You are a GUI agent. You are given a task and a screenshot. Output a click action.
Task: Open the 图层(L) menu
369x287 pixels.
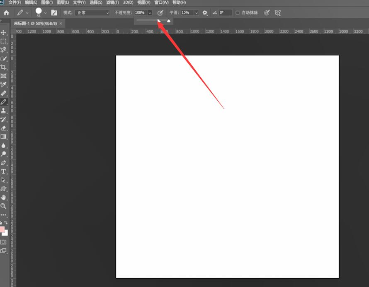click(63, 2)
